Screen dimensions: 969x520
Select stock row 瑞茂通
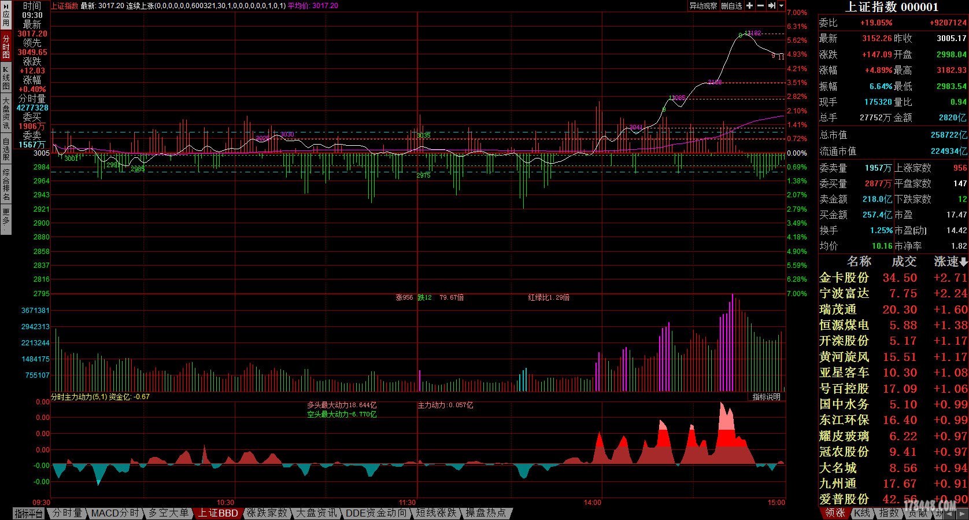coord(893,309)
